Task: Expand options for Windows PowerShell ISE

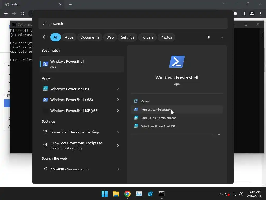Action: (x=118, y=89)
